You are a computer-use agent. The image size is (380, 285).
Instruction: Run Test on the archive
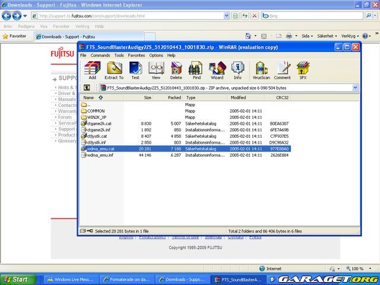(135, 69)
